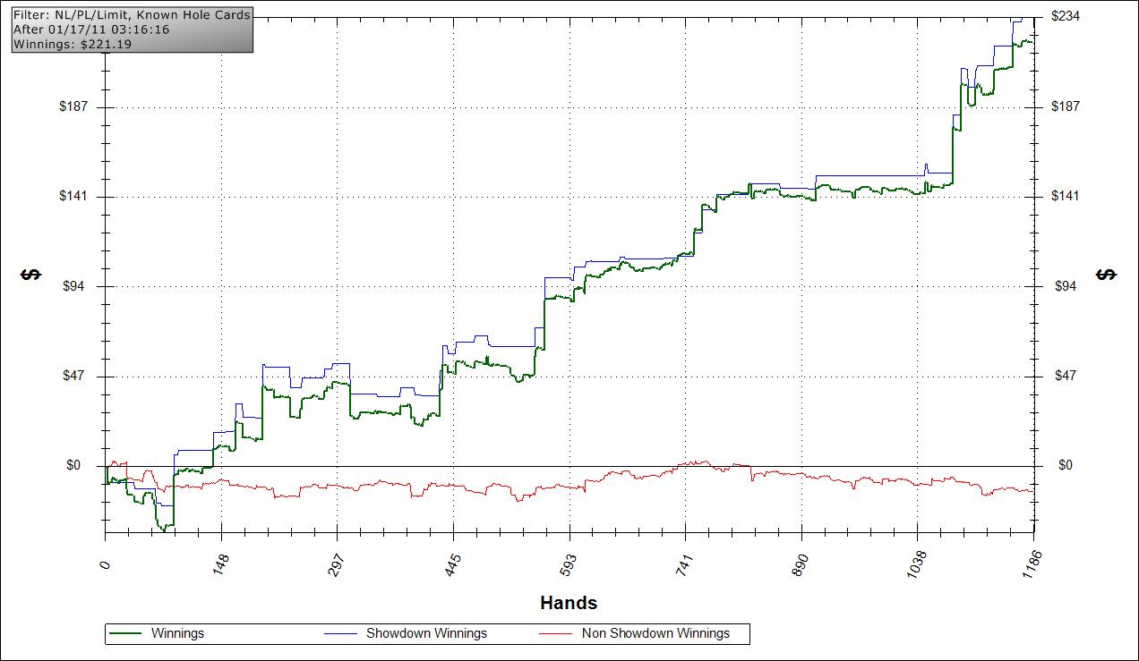
Task: Click the Filter: NL/PL/Limit text line
Action: [x=132, y=15]
